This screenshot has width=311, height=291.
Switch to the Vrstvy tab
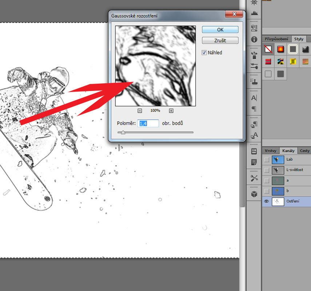point(270,151)
